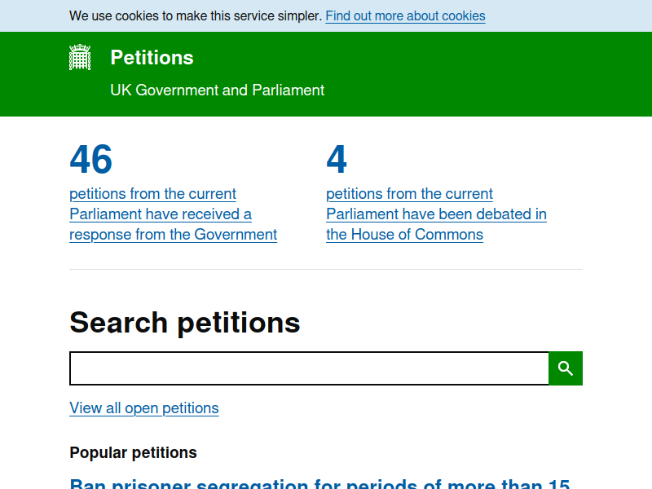Click 'the House of Commons' link text
The width and height of the screenshot is (652, 489).
404,235
